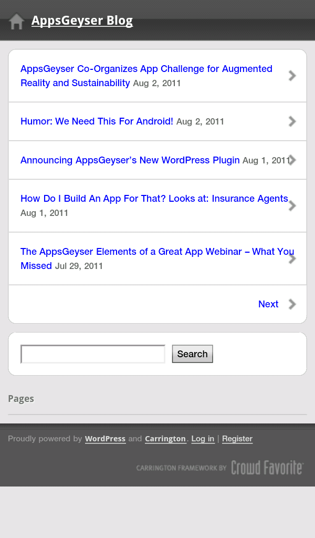Click the Register link in the footer

237,439
